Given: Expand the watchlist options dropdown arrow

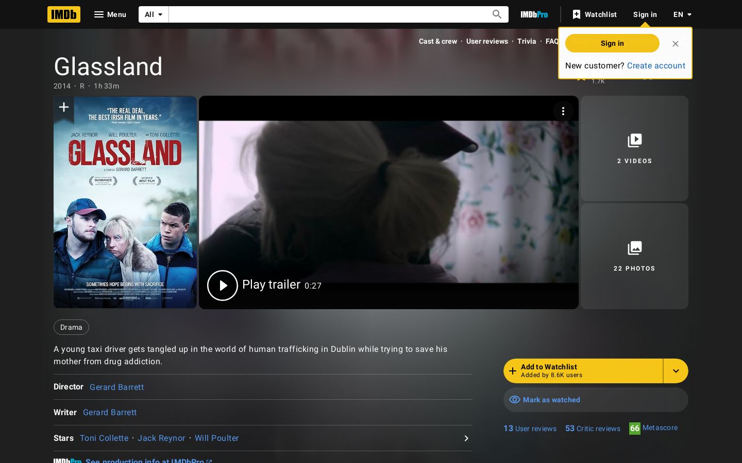Looking at the screenshot, I should [676, 371].
